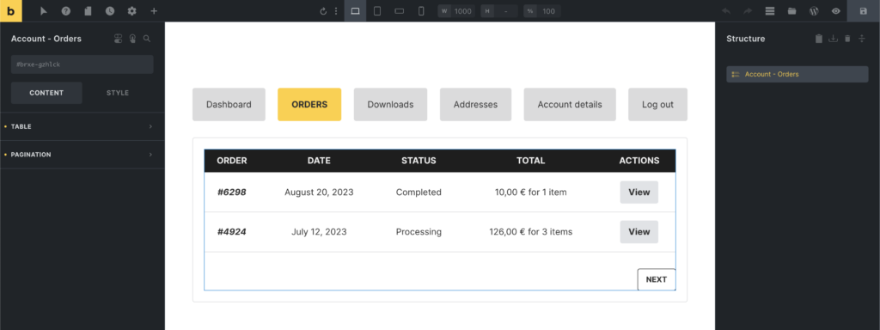Click the Structure panel title
880x330 pixels.
pyautogui.click(x=745, y=39)
